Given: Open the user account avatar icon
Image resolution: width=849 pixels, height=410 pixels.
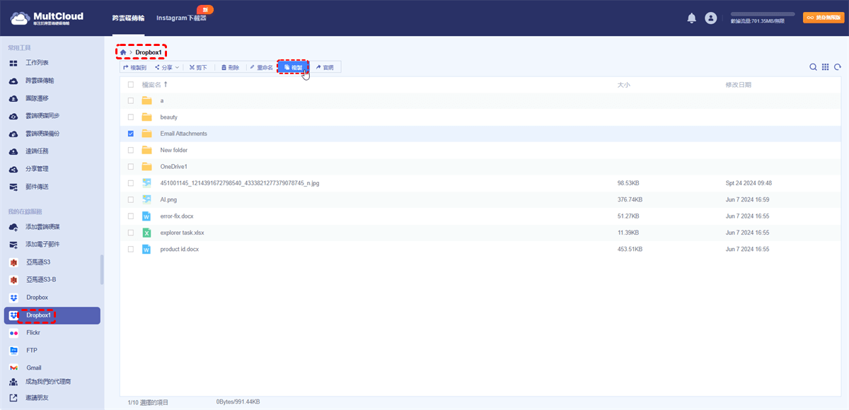Looking at the screenshot, I should [711, 18].
